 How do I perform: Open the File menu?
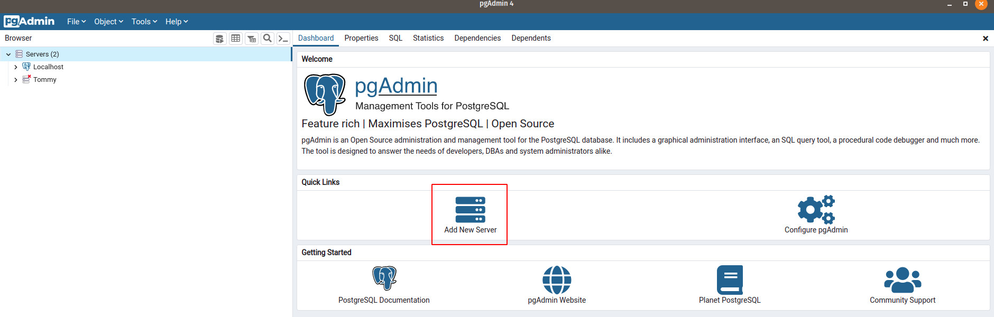click(76, 22)
